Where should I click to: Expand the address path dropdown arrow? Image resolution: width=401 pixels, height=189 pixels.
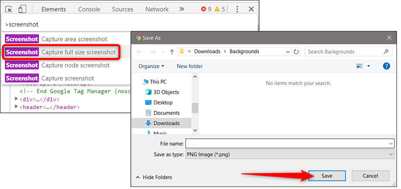287,52
